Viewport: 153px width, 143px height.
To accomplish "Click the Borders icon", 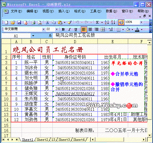I will pos(119,29).
